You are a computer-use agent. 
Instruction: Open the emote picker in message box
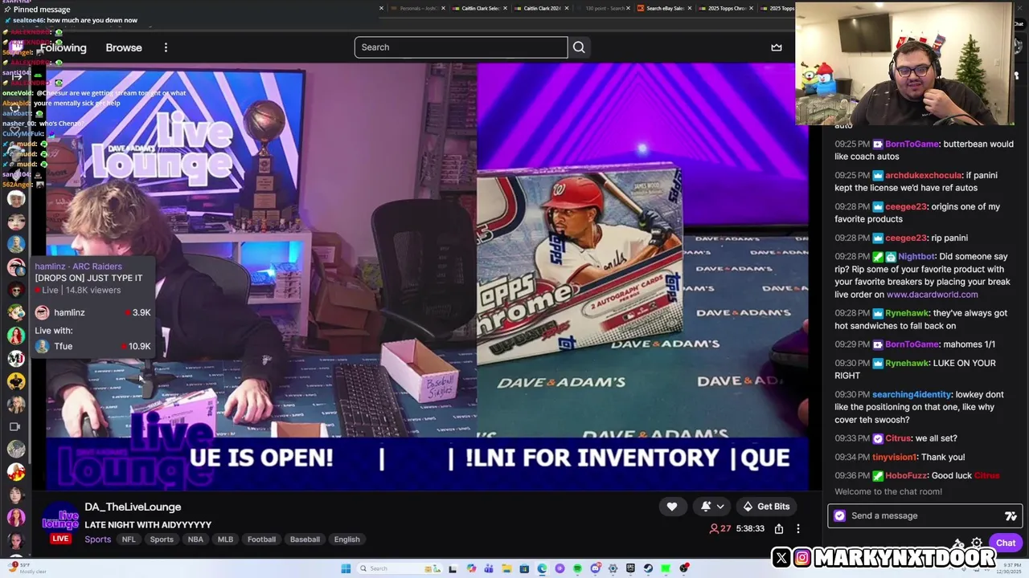[x=1011, y=516]
